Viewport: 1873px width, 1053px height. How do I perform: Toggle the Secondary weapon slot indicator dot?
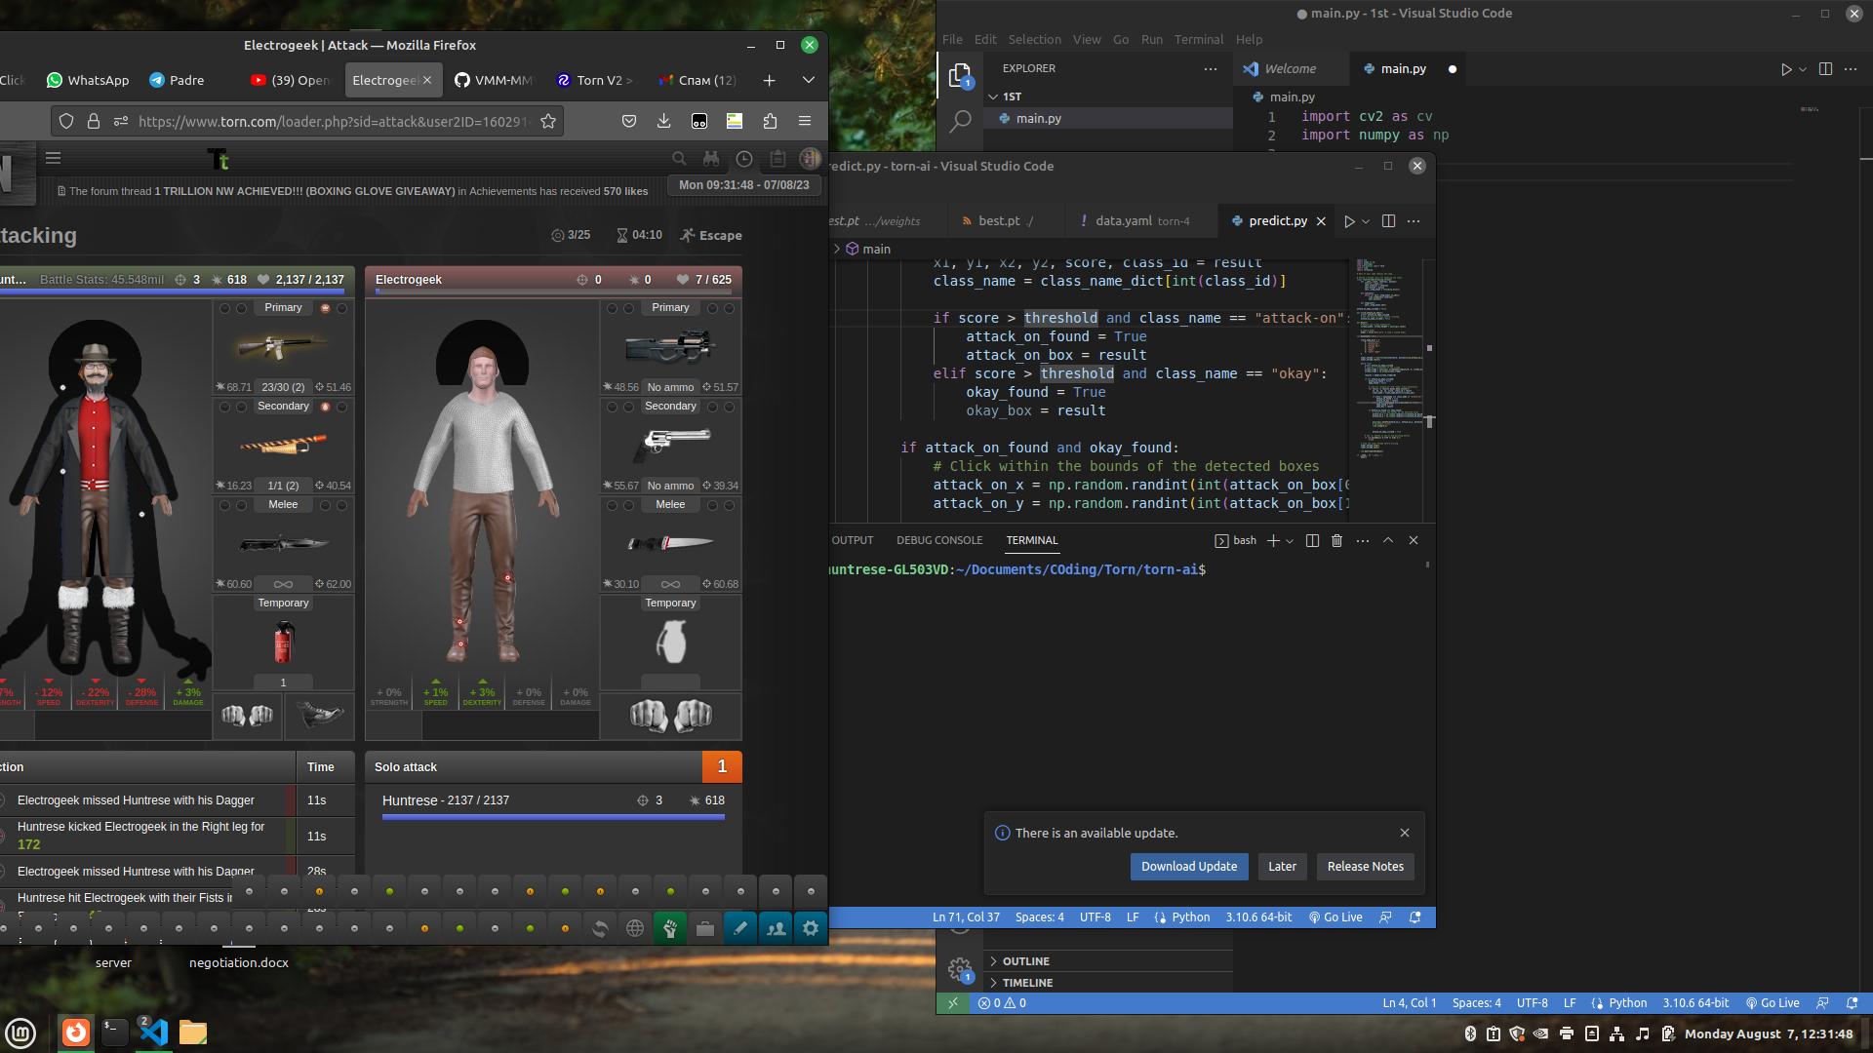(324, 405)
